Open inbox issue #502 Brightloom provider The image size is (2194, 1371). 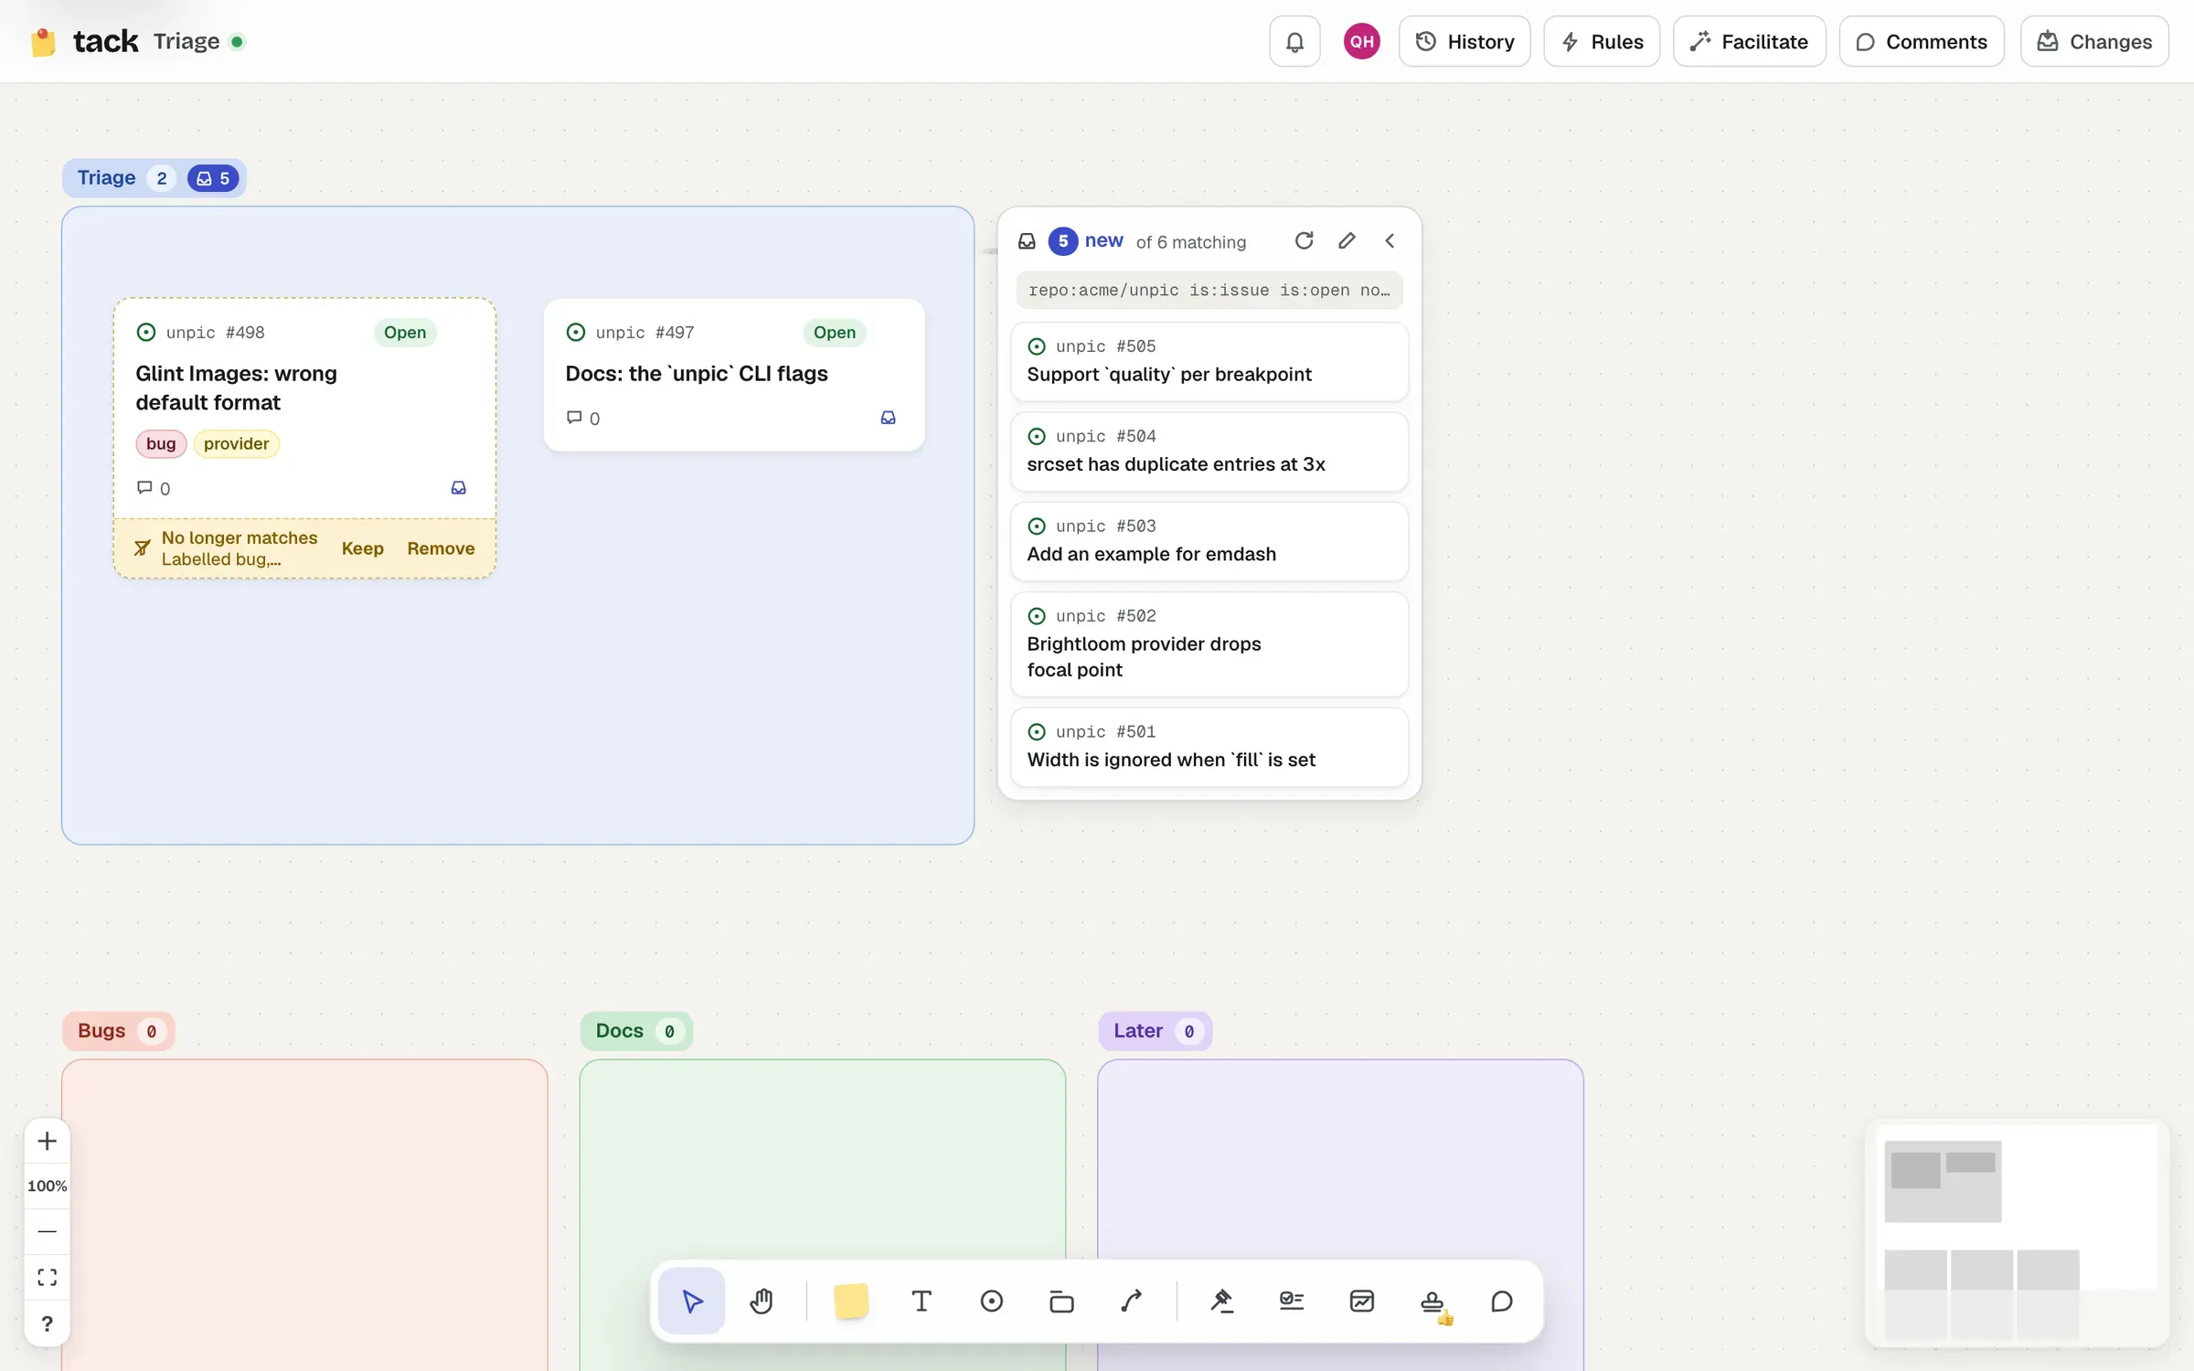click(1209, 644)
